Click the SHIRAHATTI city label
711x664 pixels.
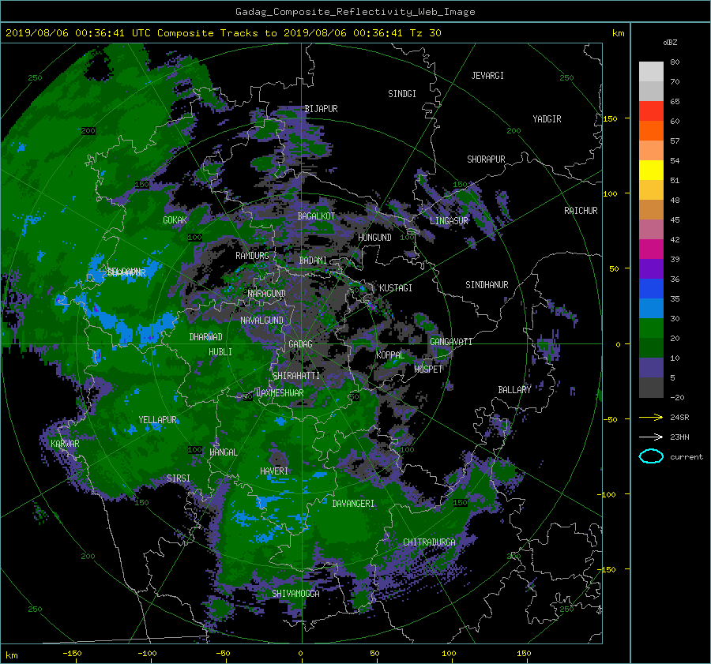tap(296, 376)
